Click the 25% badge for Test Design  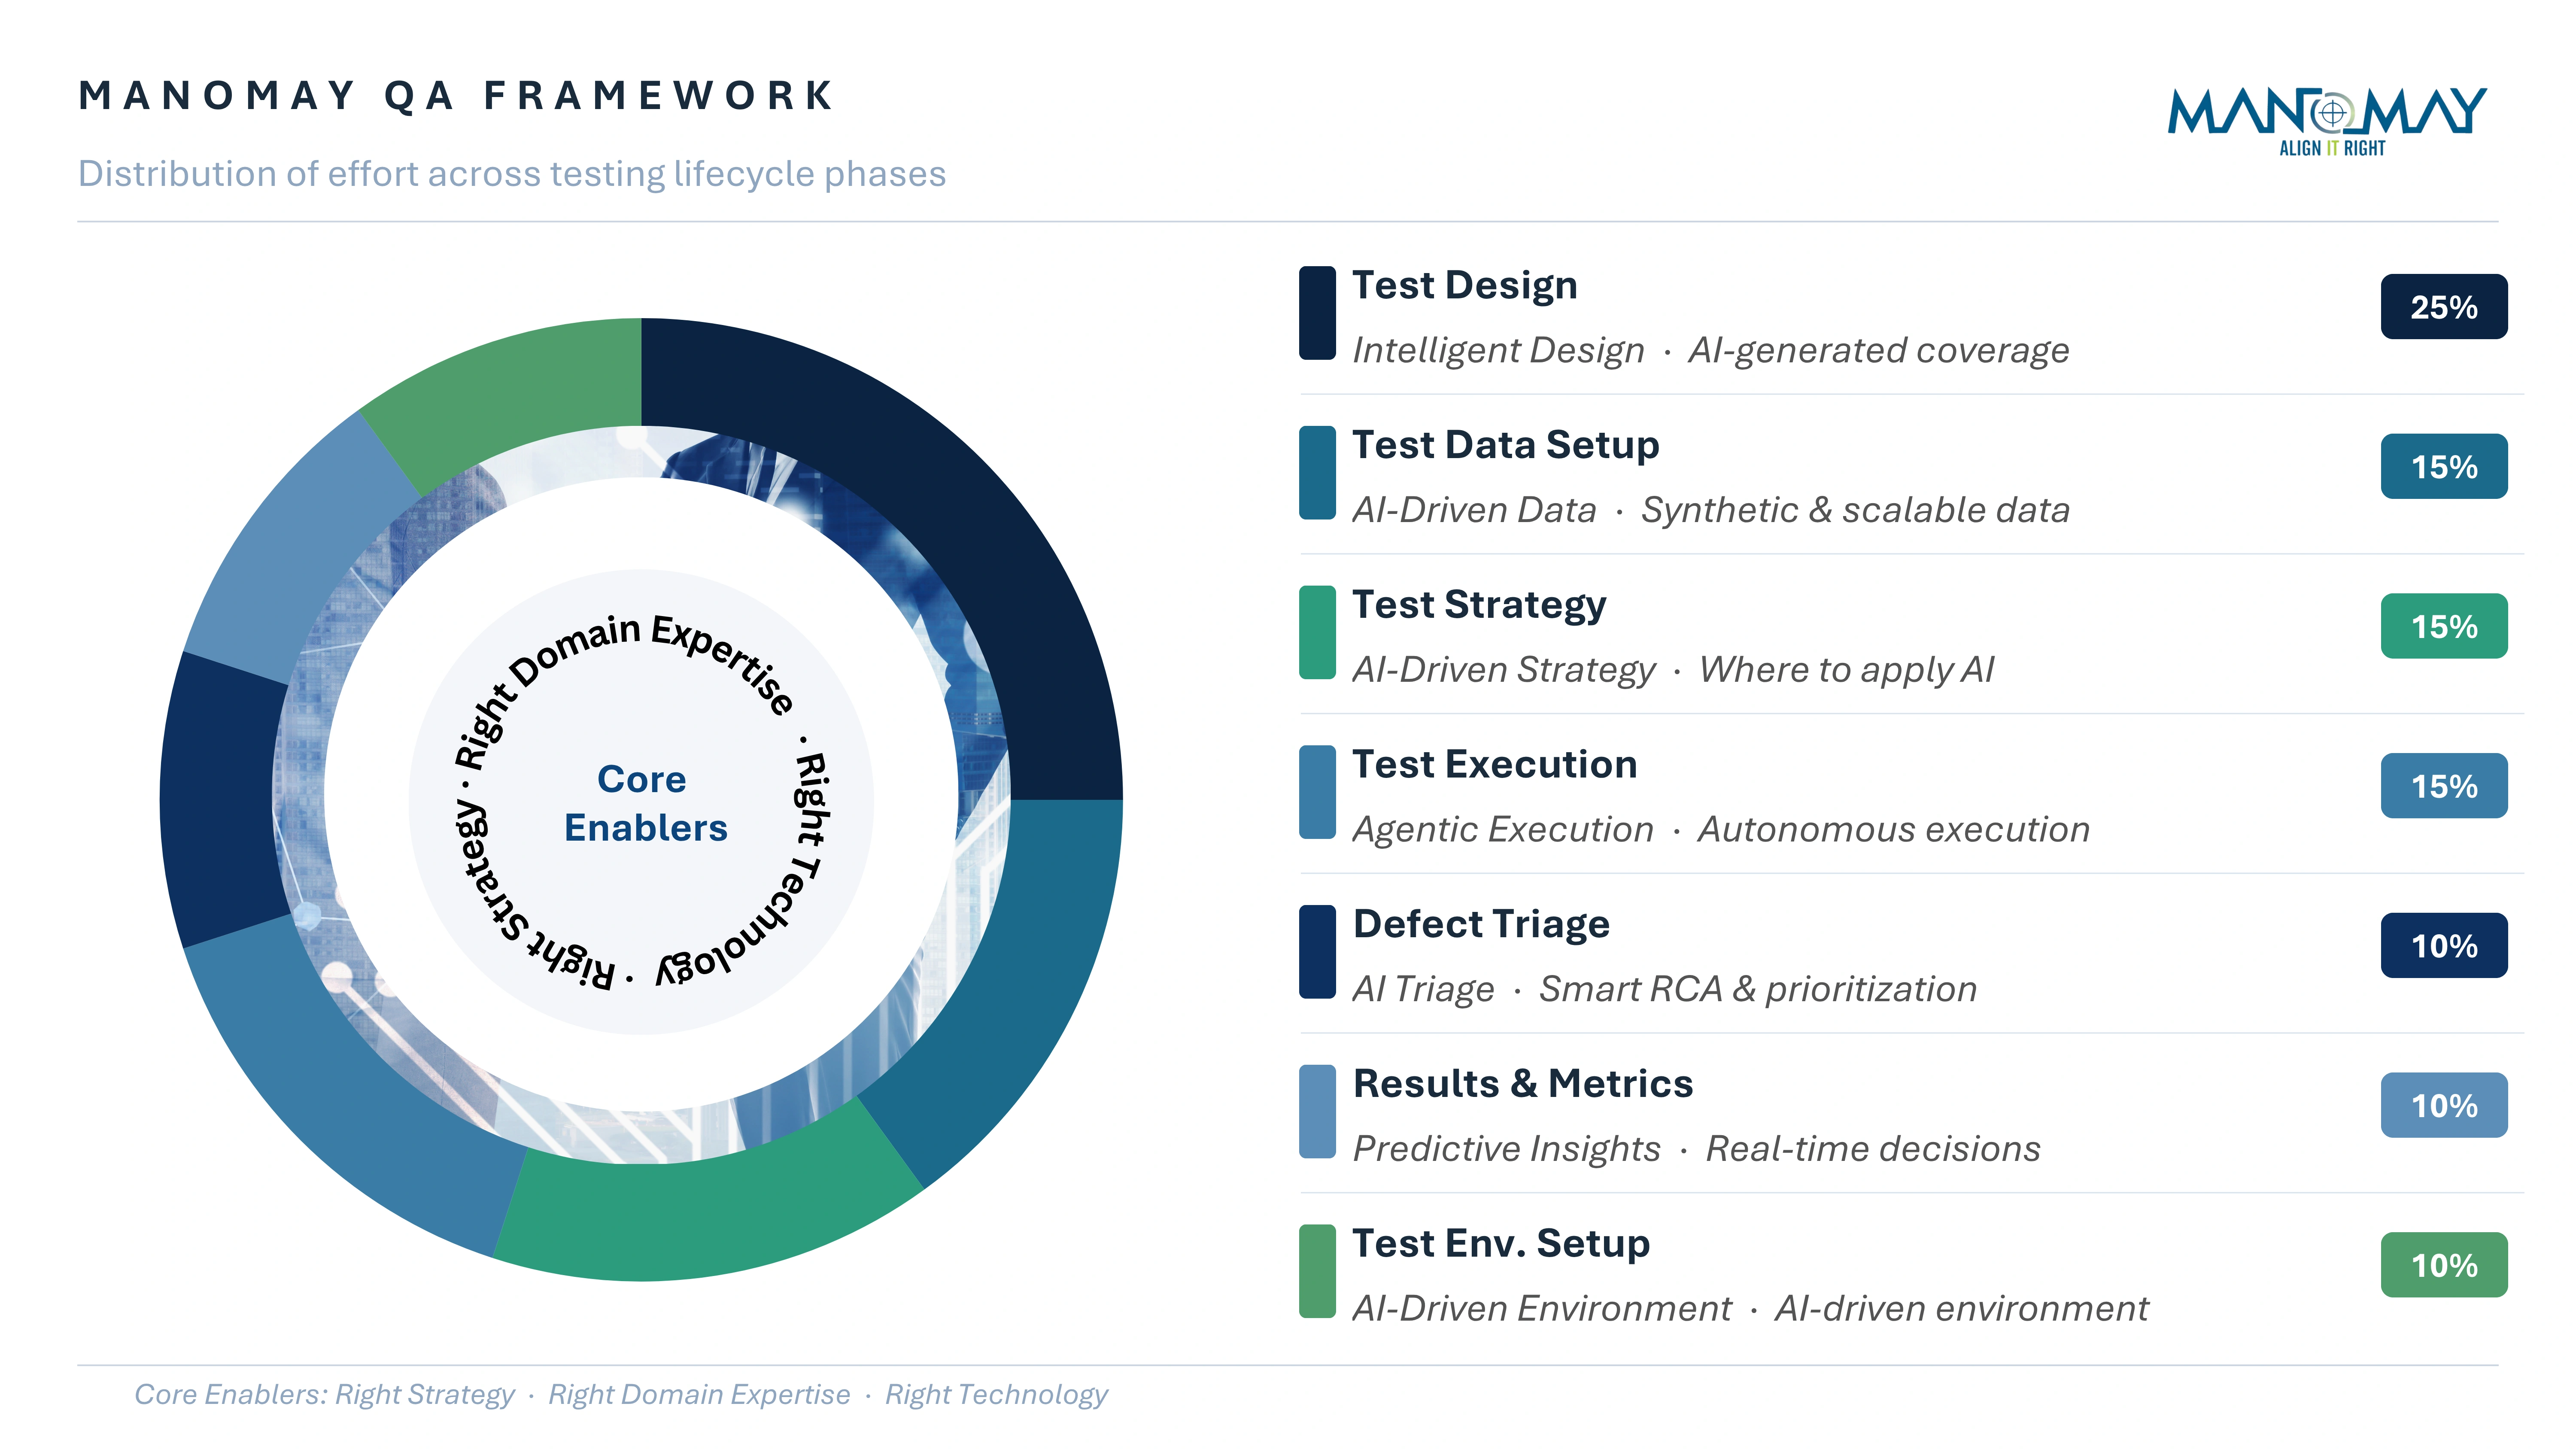coord(2444,308)
